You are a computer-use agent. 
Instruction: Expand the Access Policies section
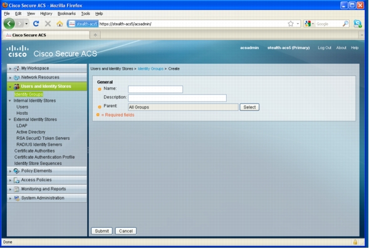click(x=10, y=180)
